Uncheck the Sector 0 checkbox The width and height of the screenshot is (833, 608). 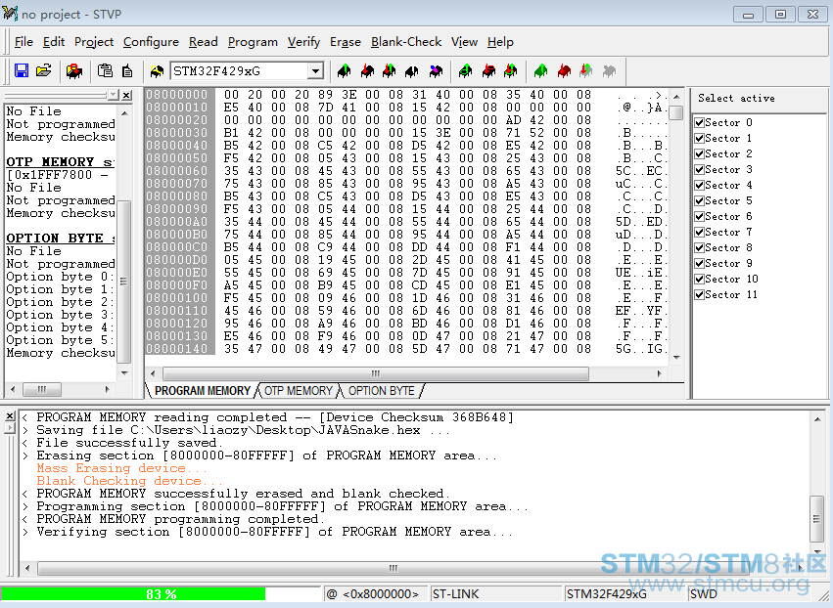pyautogui.click(x=700, y=122)
